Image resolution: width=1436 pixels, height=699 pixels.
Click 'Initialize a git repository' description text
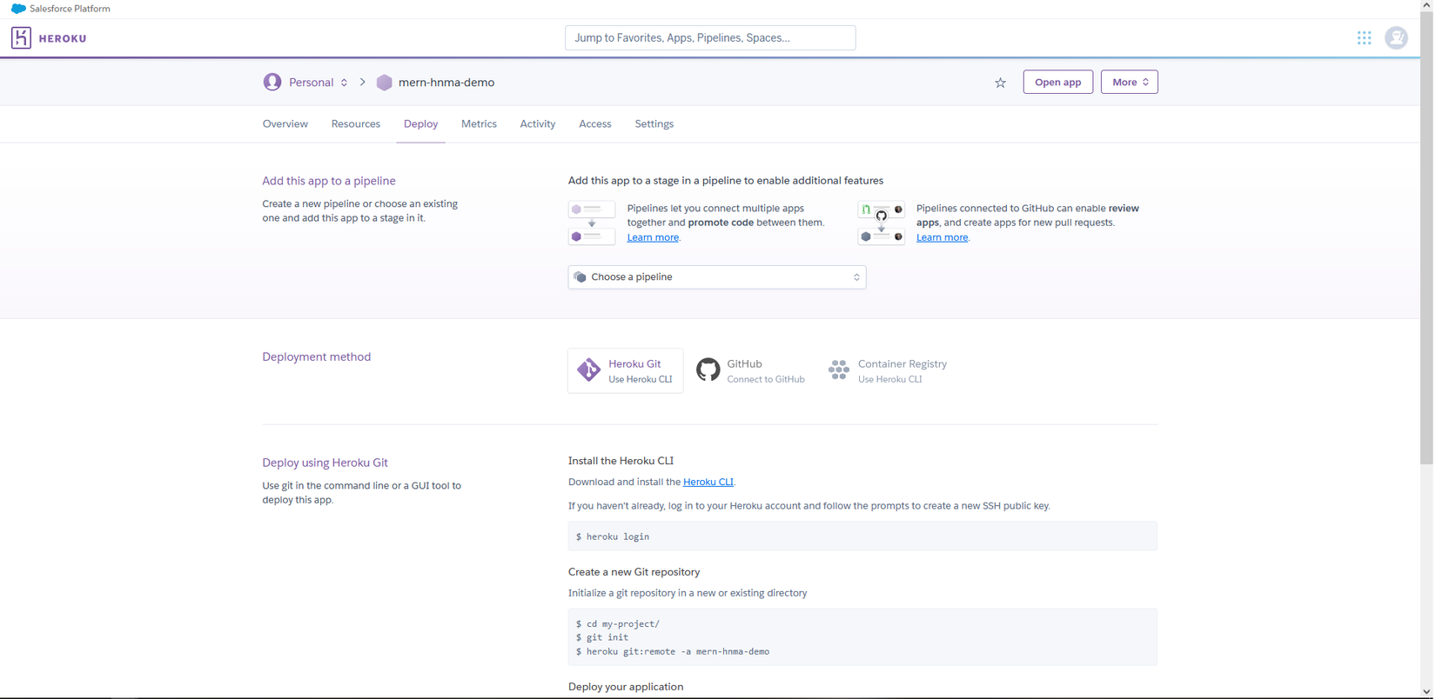point(688,593)
